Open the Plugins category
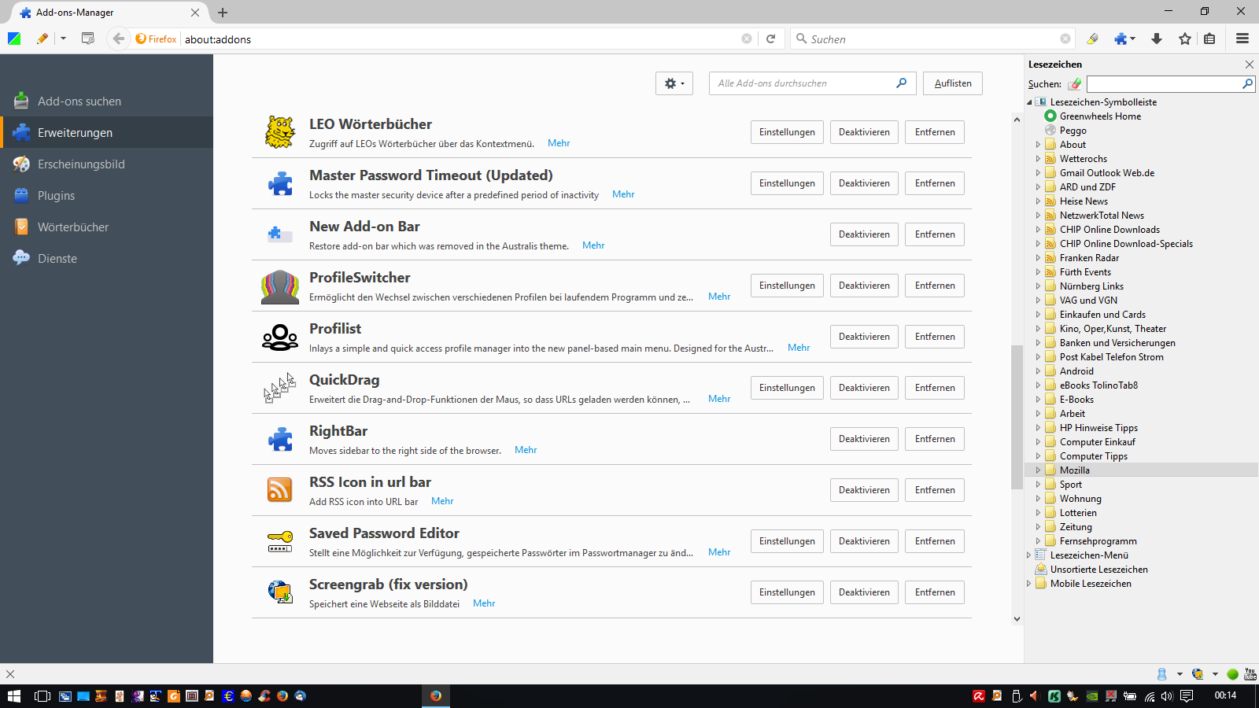The width and height of the screenshot is (1259, 708). pyautogui.click(x=106, y=195)
